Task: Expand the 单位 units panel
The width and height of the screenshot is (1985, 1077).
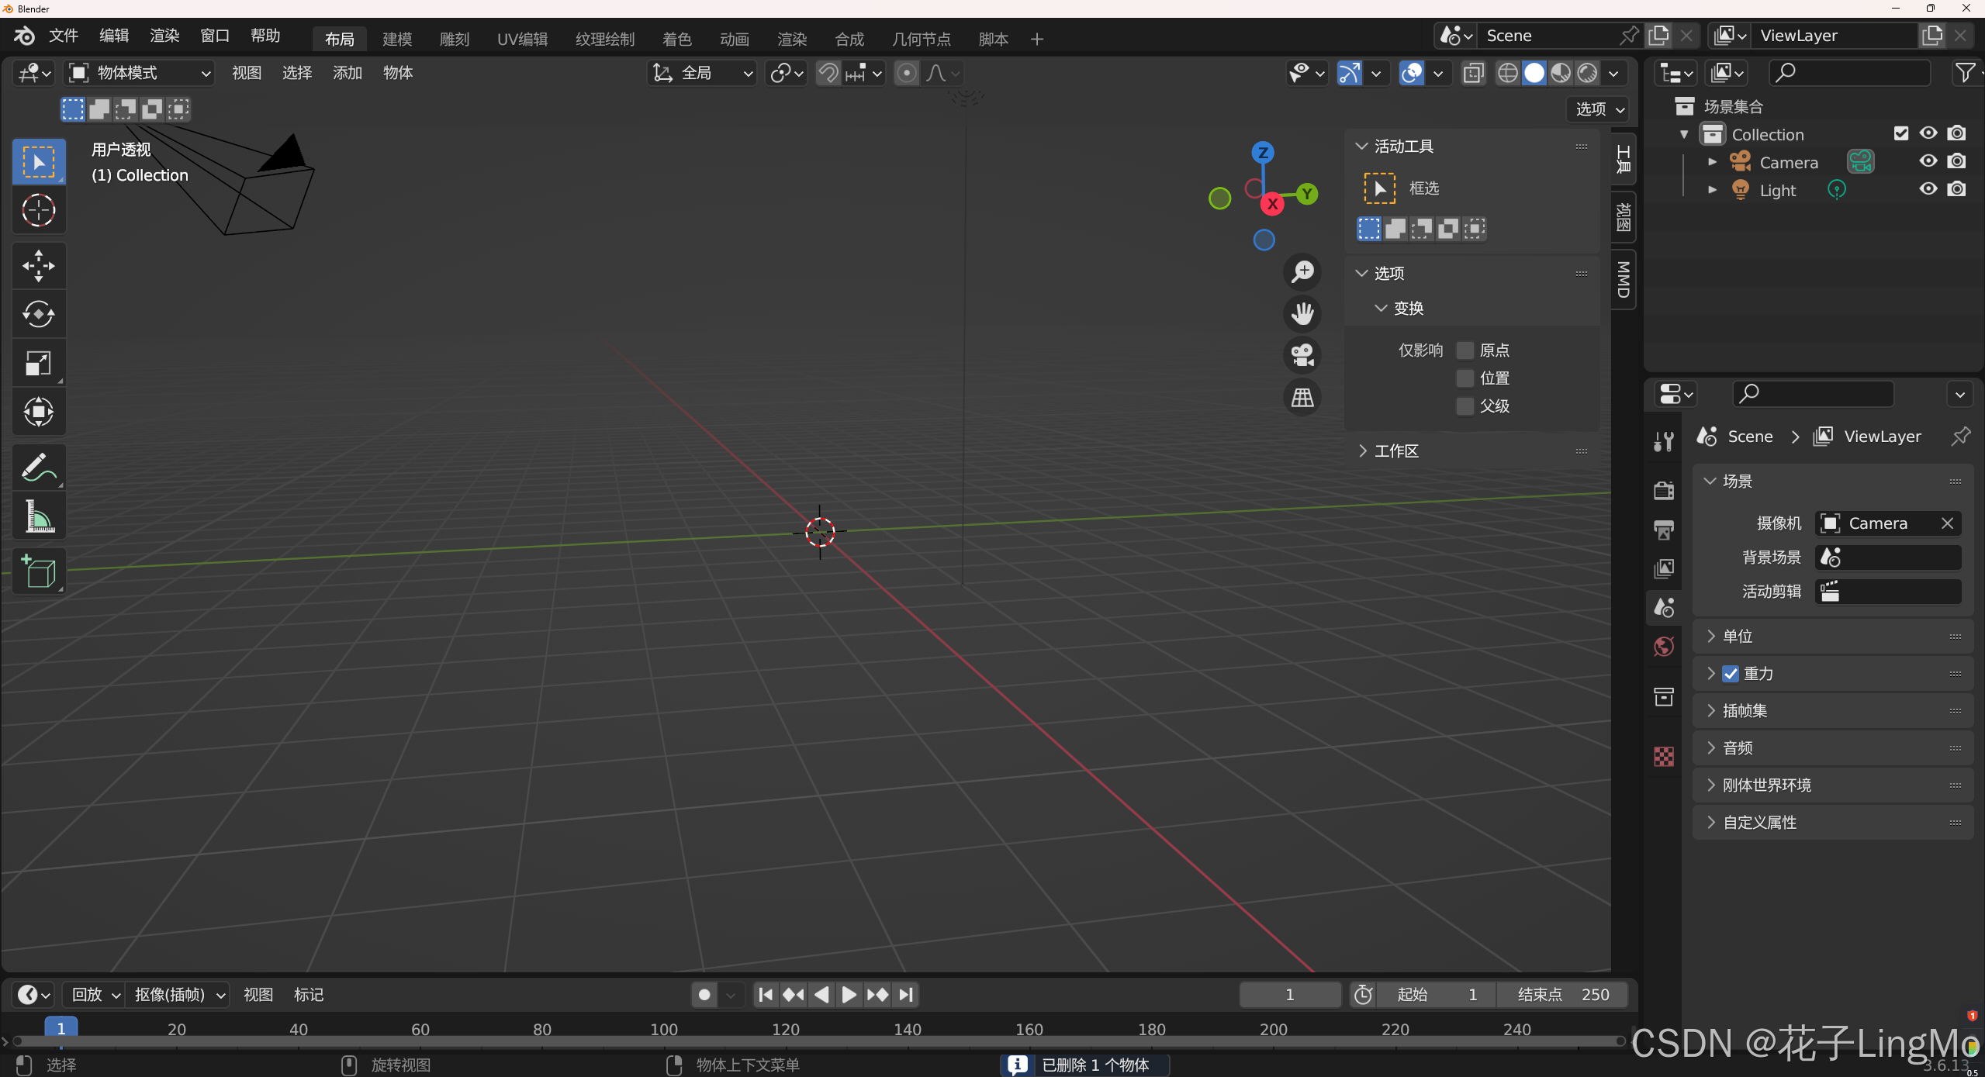Action: click(x=1738, y=637)
